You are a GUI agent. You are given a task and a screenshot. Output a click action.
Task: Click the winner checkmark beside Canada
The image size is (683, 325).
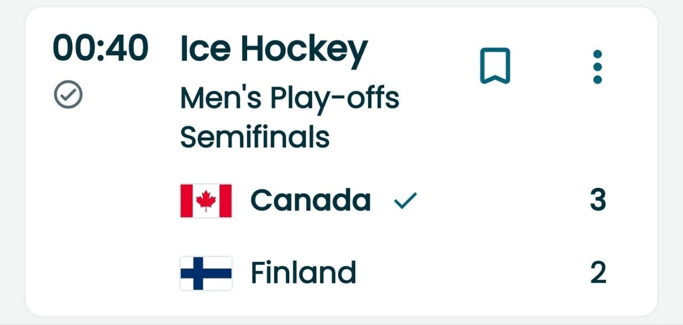tap(405, 200)
